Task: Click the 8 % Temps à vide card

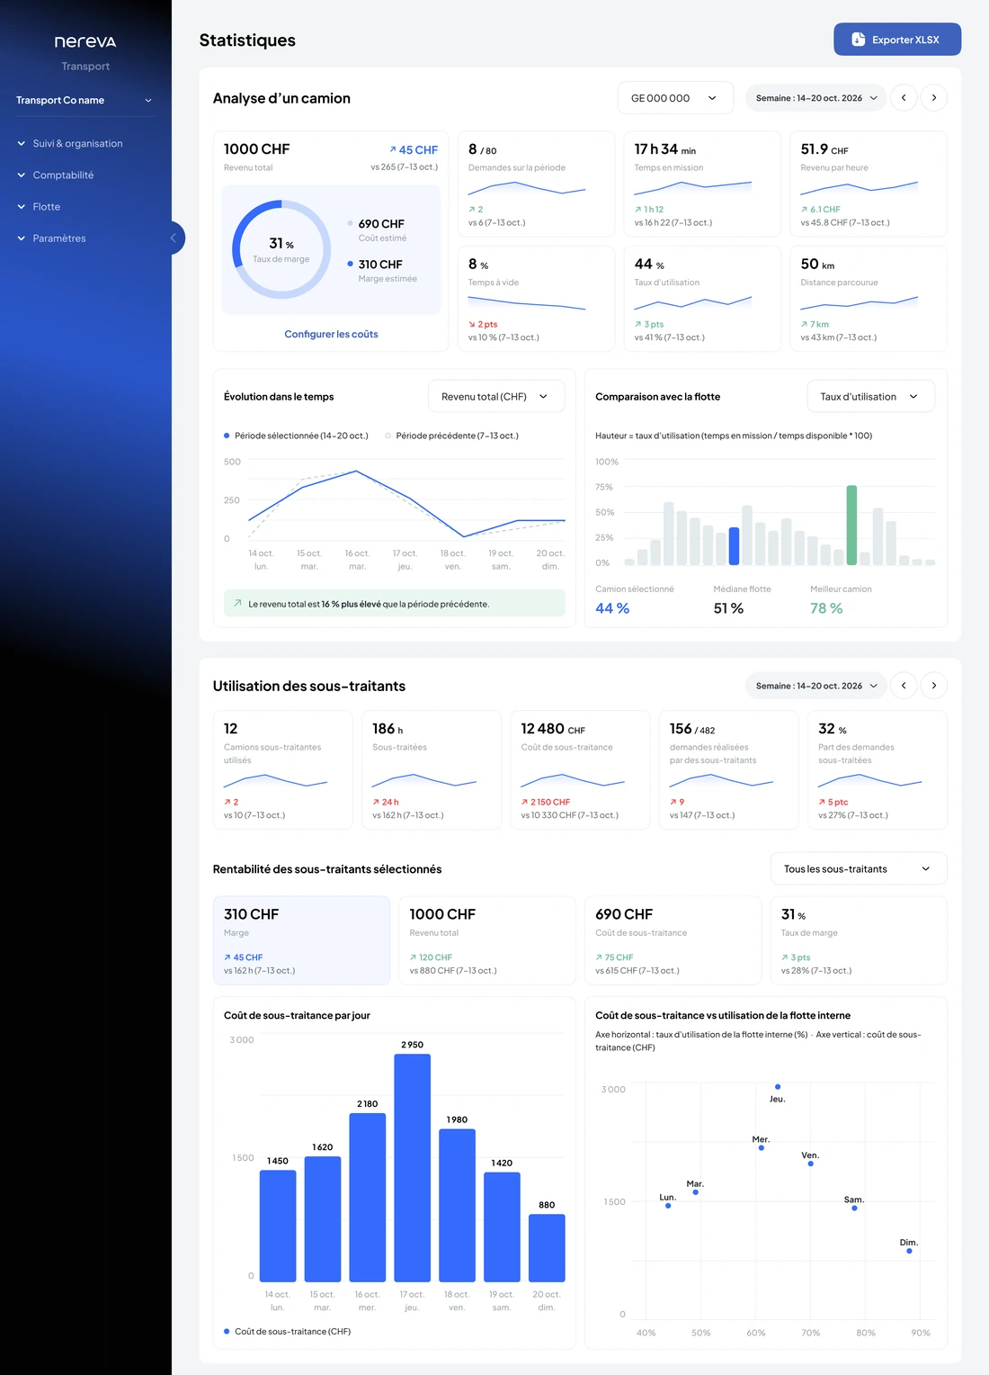Action: coord(536,299)
